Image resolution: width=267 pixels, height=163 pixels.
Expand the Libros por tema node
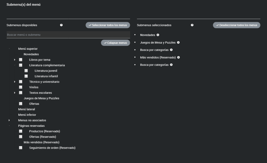[x=15, y=60]
